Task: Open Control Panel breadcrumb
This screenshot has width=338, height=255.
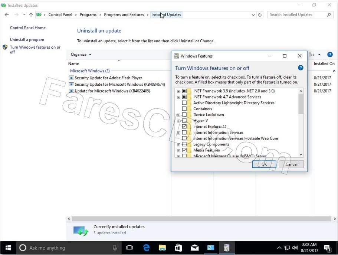Action: point(60,15)
